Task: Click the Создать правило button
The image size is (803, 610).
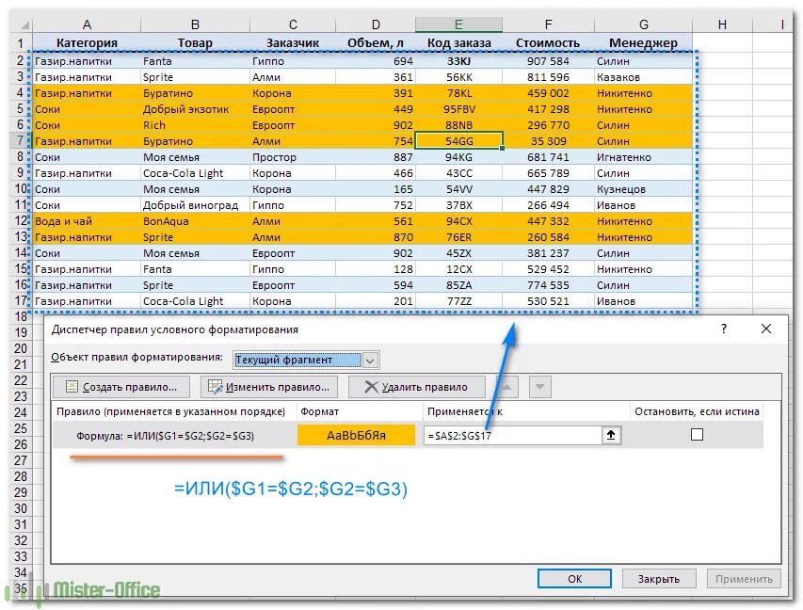Action: pyautogui.click(x=121, y=387)
